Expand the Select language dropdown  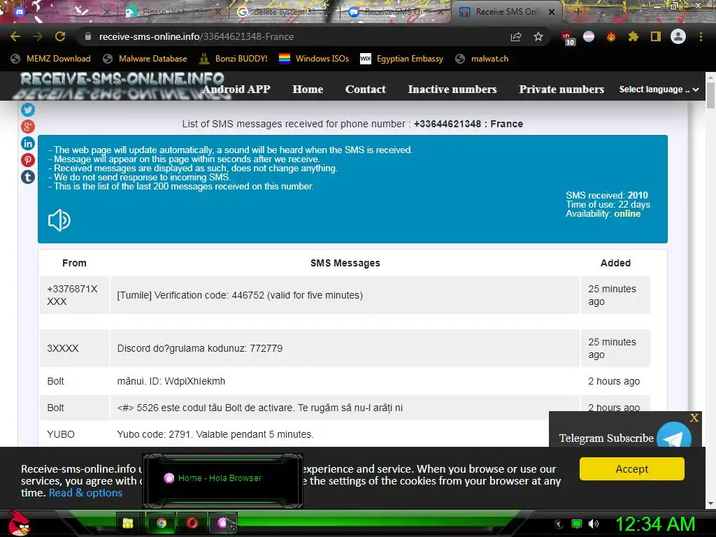(659, 89)
